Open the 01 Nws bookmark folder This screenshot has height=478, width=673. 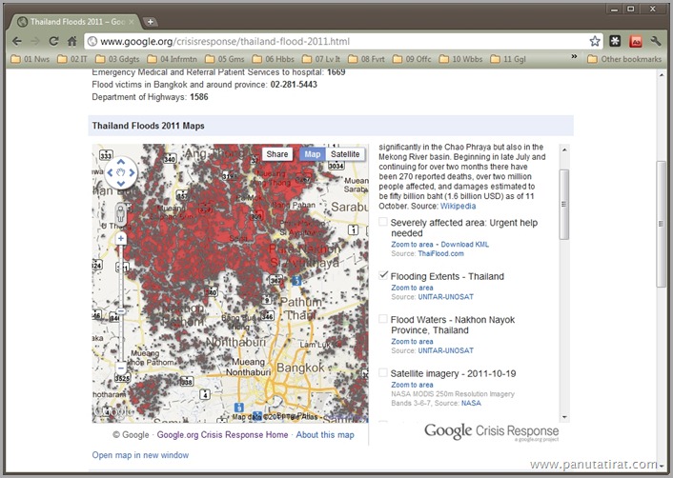[31, 59]
